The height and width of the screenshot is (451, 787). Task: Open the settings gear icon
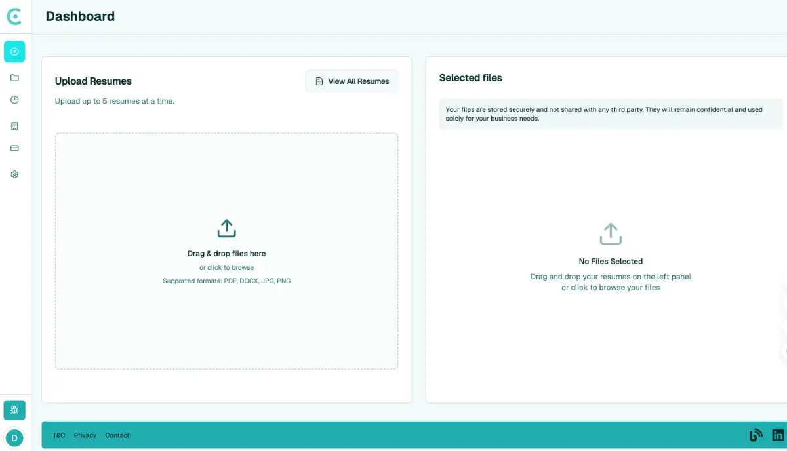pos(14,174)
